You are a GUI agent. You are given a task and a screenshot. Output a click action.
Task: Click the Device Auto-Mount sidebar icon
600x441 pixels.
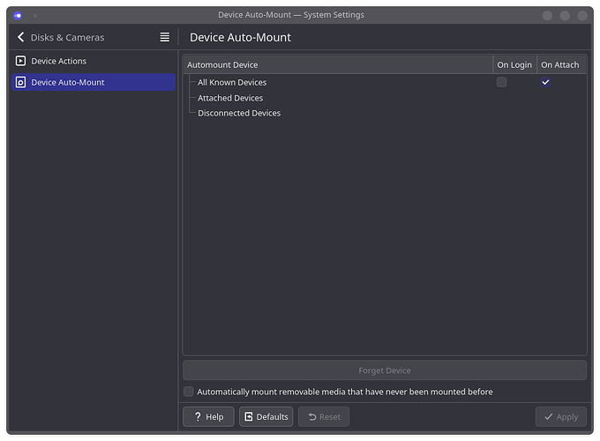coord(20,82)
